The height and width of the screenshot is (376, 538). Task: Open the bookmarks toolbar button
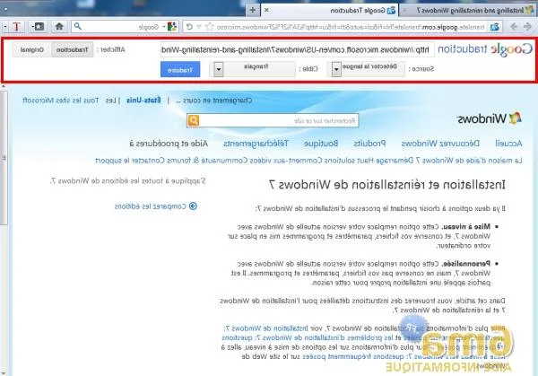(38, 26)
